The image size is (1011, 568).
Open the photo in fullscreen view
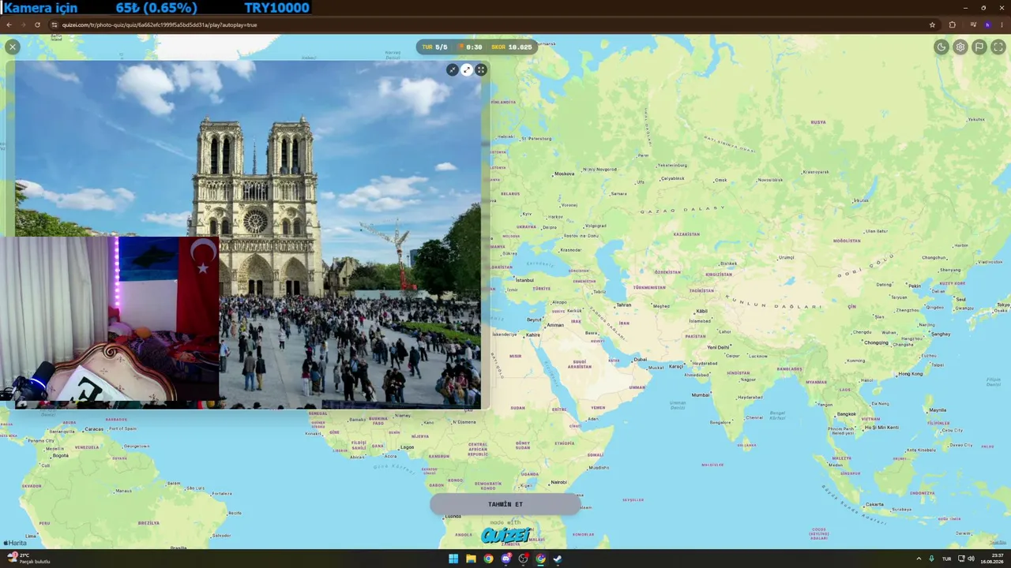[x=480, y=69]
